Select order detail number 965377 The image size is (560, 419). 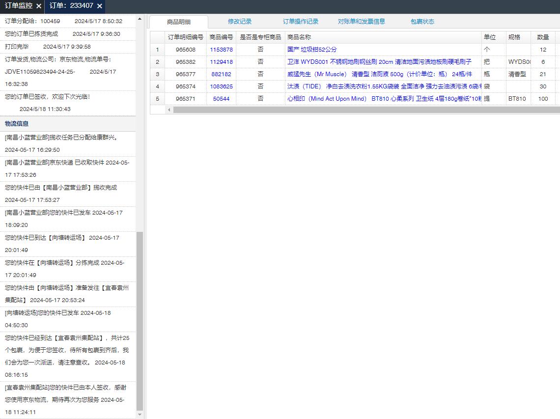click(186, 74)
